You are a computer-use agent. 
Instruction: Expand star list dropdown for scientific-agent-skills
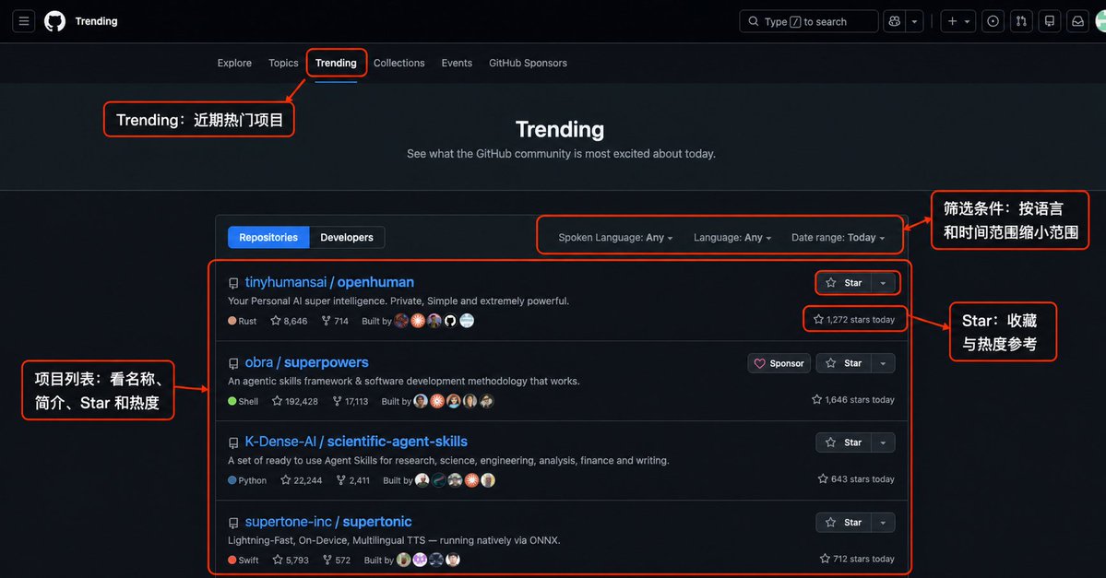pyautogui.click(x=883, y=442)
